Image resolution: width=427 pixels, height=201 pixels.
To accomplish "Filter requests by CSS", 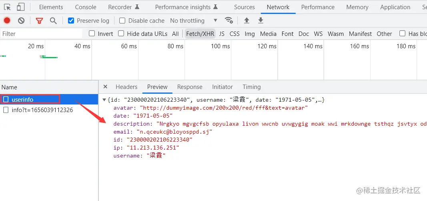I will (x=235, y=33).
